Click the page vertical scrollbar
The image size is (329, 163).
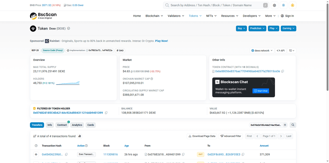pyautogui.click(x=327, y=47)
